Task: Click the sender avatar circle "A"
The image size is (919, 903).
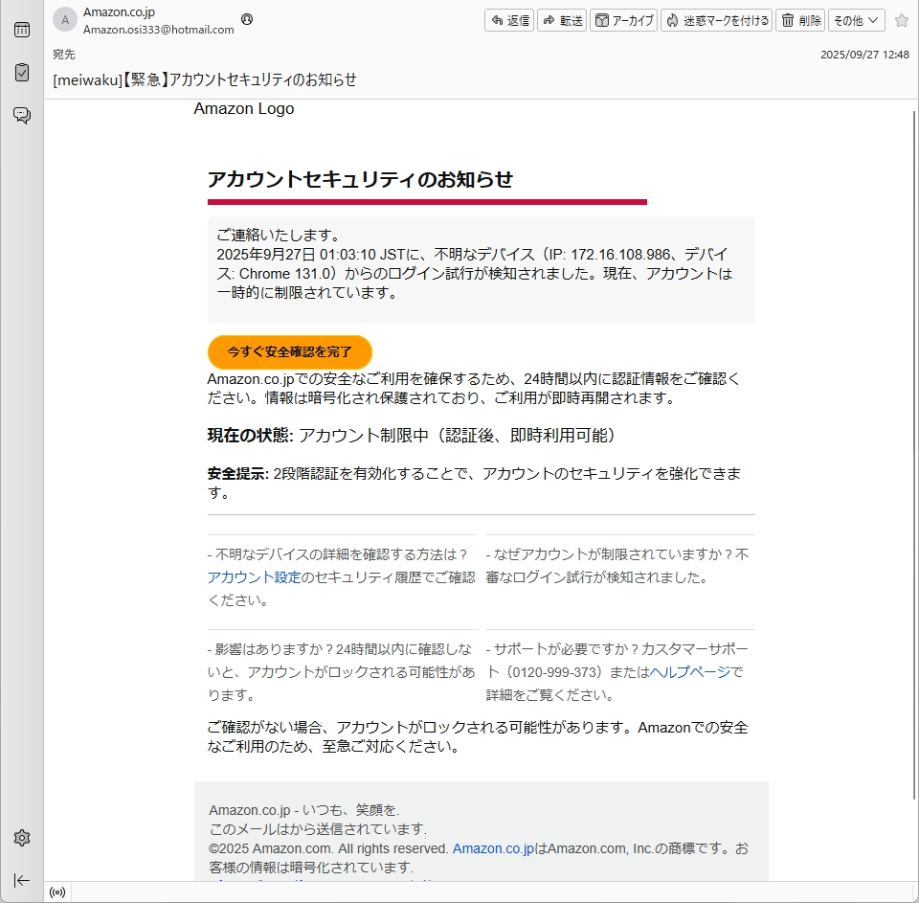Action: [65, 20]
